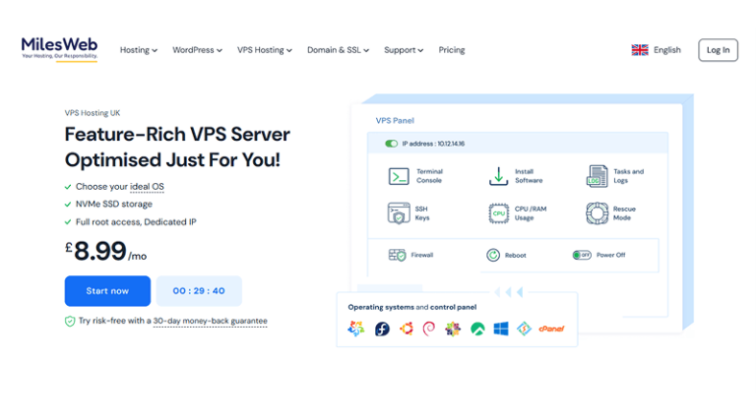Activate the Rescue Mode lifebuoy icon

597,213
